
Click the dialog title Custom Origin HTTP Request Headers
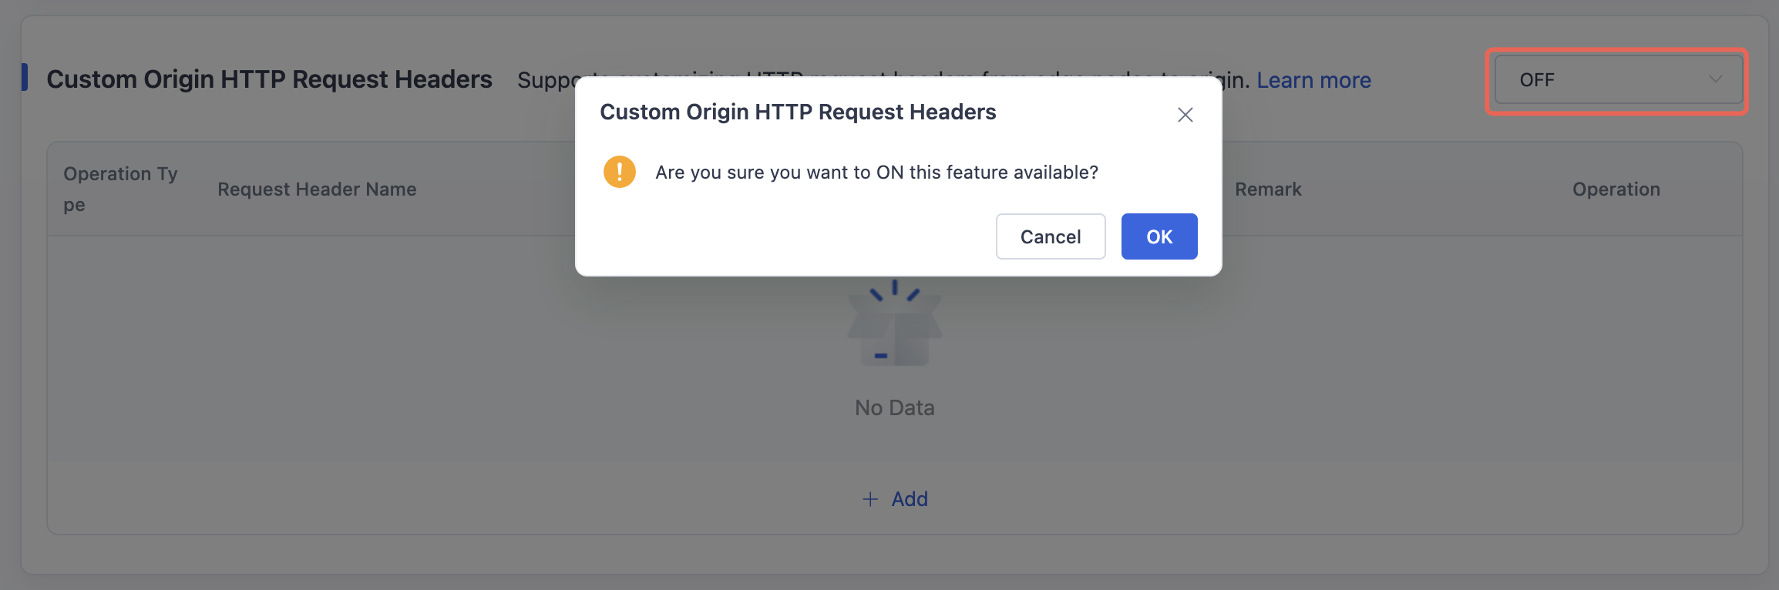(798, 112)
